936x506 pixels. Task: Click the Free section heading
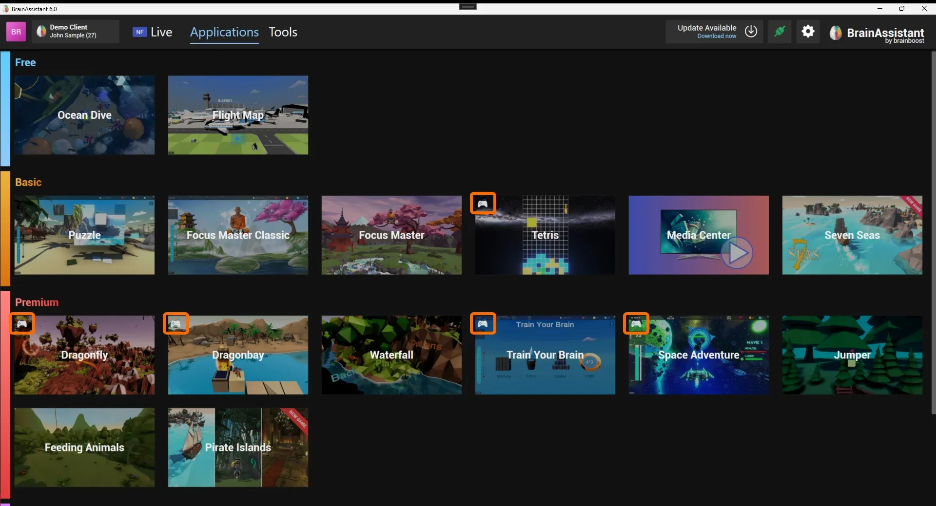[x=25, y=62]
